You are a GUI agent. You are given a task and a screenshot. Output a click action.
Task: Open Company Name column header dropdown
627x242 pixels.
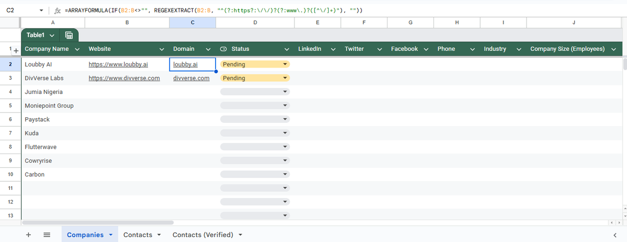tap(77, 49)
